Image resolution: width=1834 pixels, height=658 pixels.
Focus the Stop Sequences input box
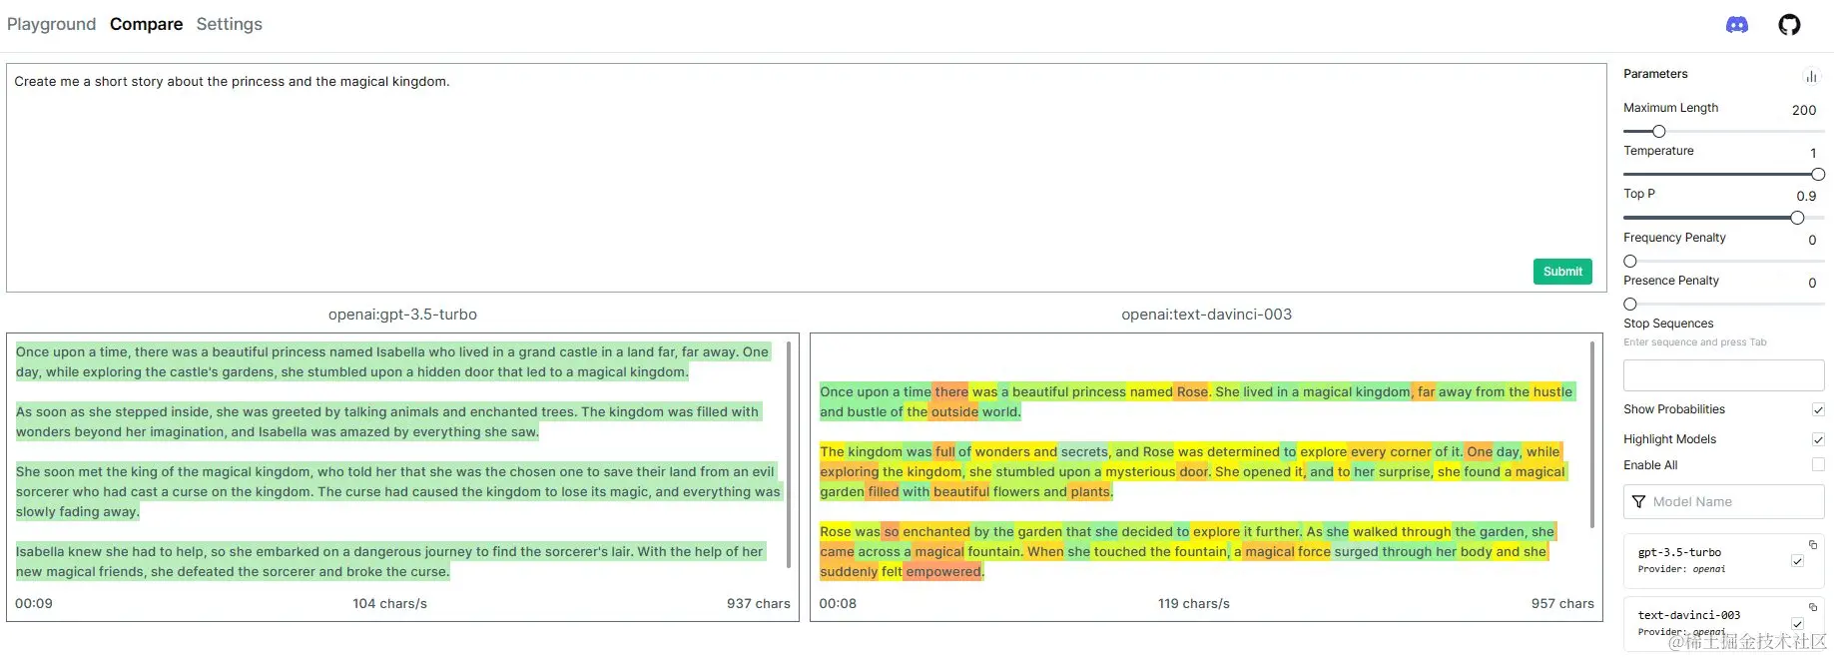coord(1723,375)
